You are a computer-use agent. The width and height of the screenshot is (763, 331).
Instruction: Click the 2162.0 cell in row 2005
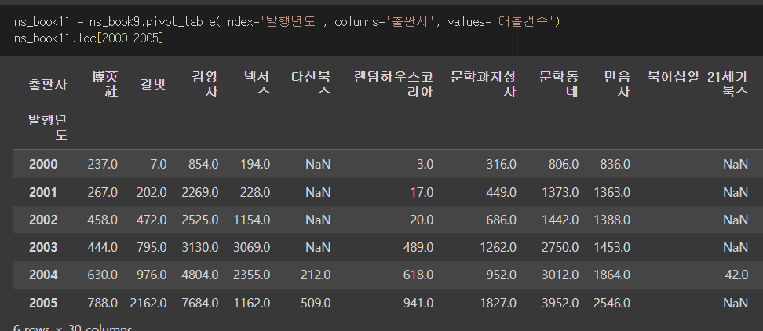[148, 304]
